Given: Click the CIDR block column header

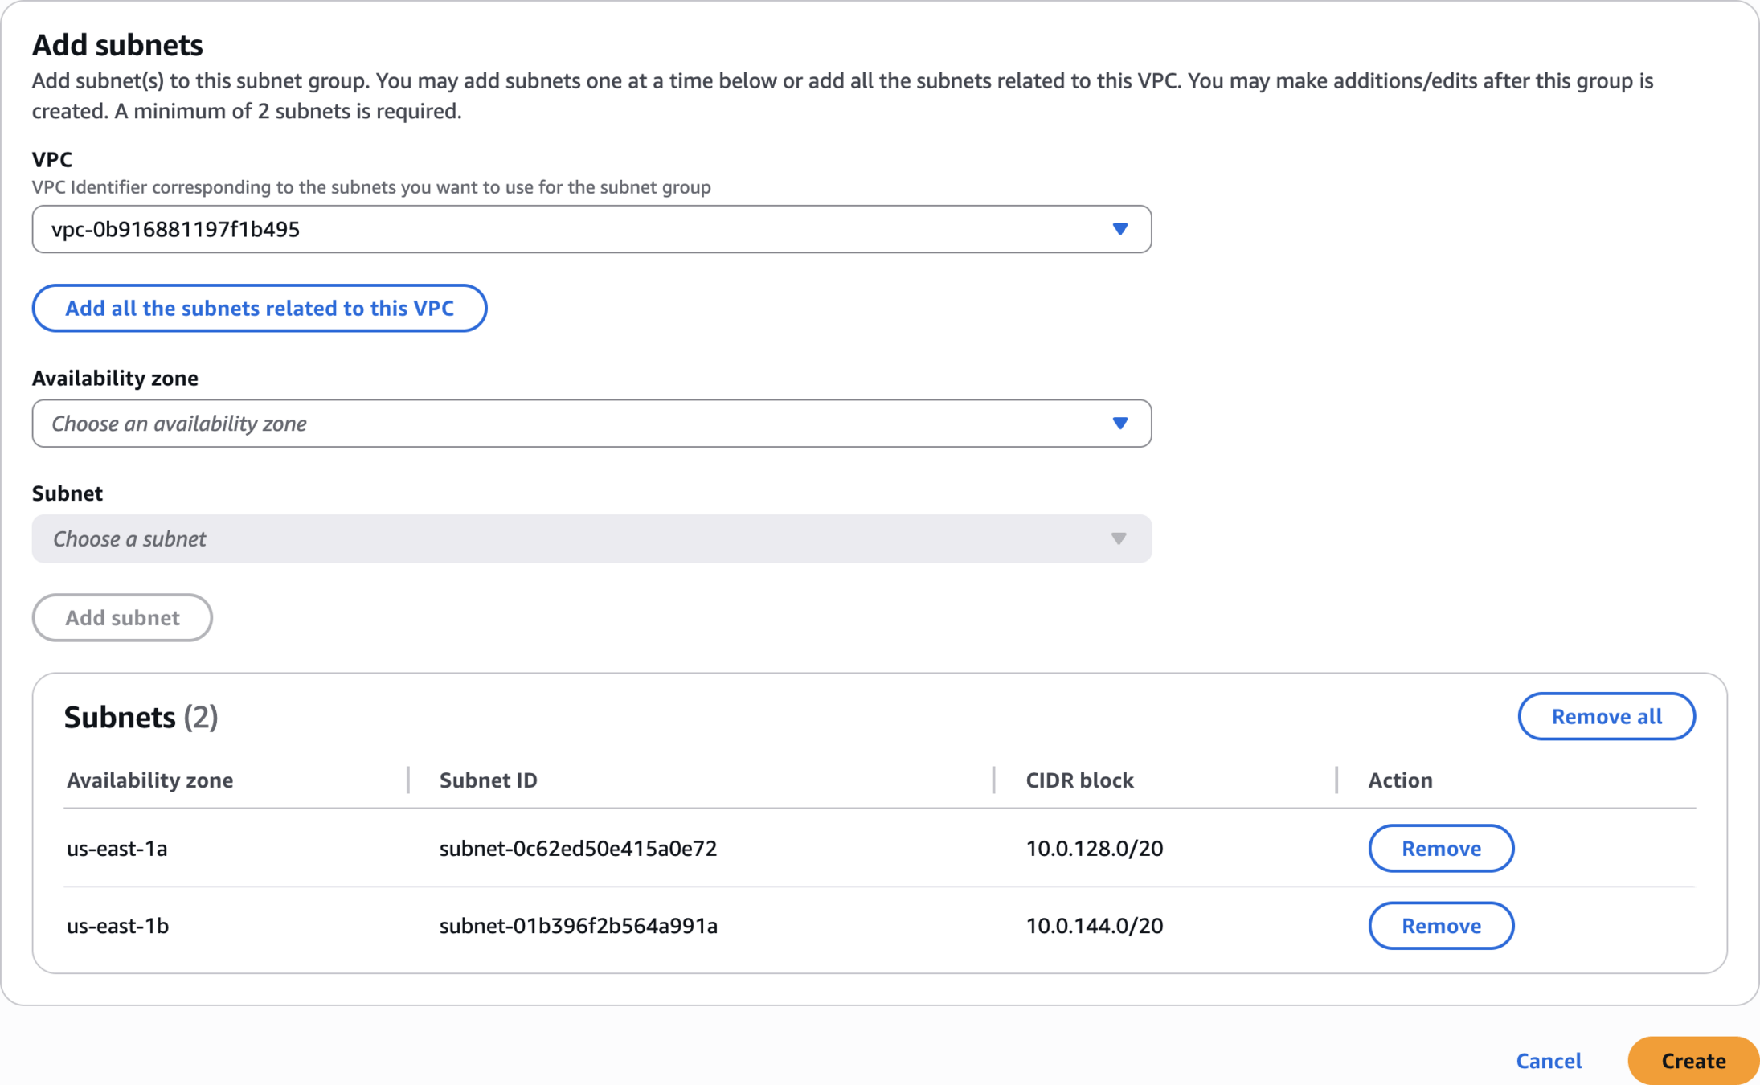Looking at the screenshot, I should (x=1079, y=780).
